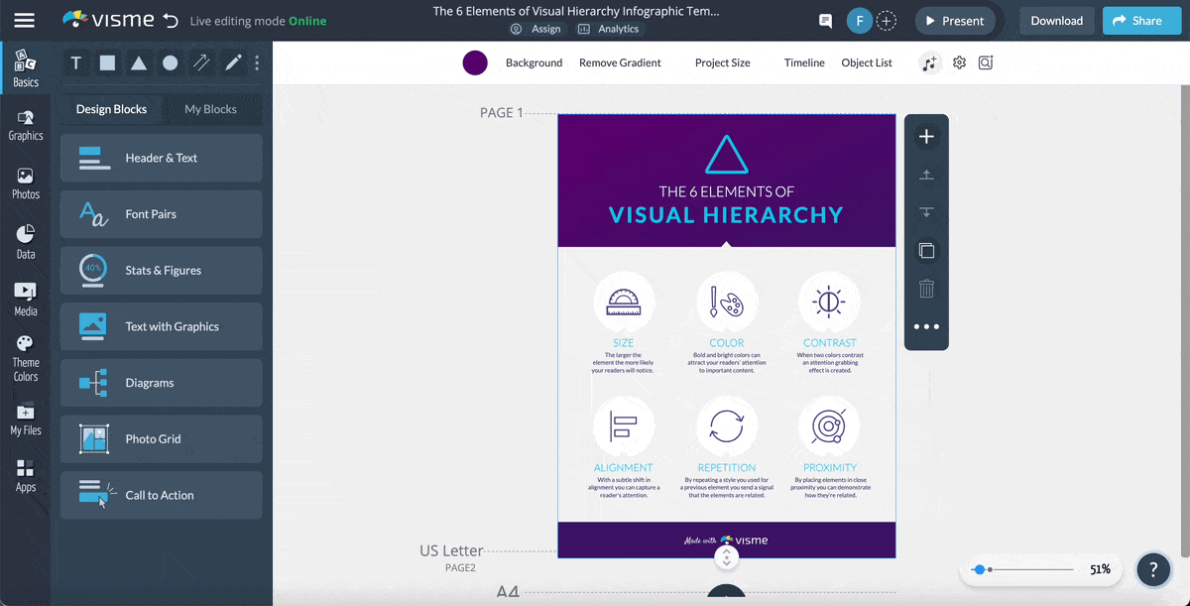Select the pen drawing tool

234,62
